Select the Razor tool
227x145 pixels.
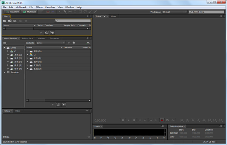coord(65,12)
